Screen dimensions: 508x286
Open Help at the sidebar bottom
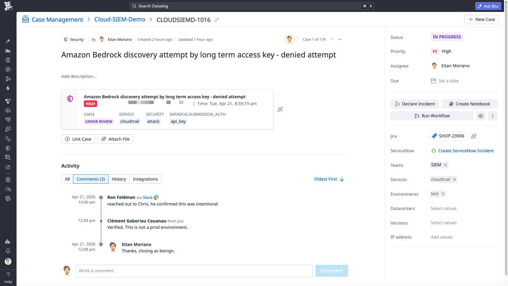8,278
